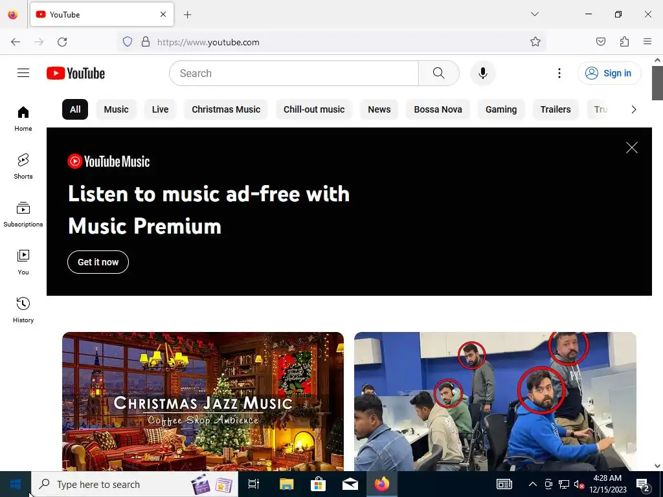Open Firefox application menu

click(x=647, y=41)
